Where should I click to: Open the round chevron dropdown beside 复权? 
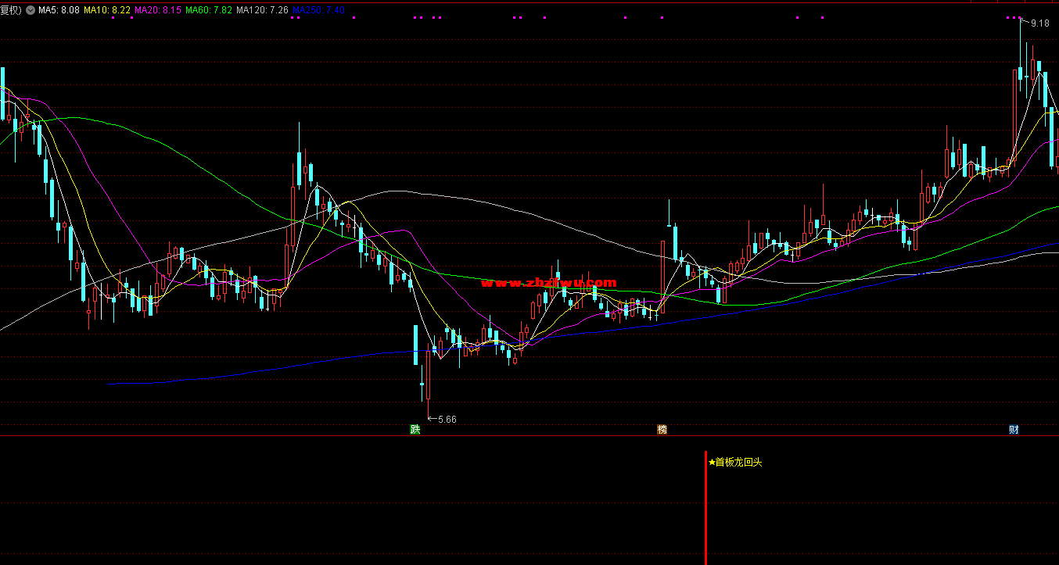click(31, 10)
